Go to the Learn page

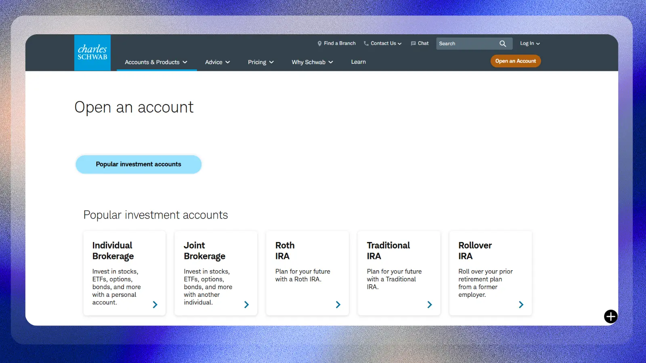coord(359,62)
